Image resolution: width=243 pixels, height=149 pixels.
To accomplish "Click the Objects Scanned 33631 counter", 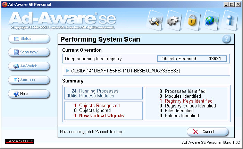I will 192,59.
